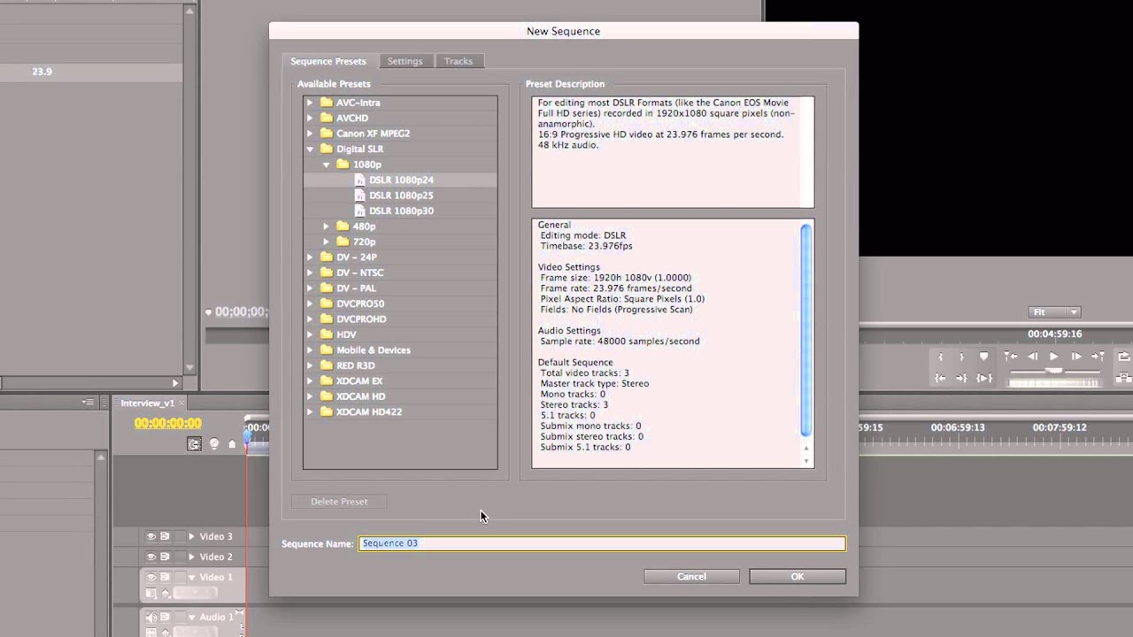1133x637 pixels.
Task: Toggle track lock box on Video 2
Action: [x=180, y=556]
